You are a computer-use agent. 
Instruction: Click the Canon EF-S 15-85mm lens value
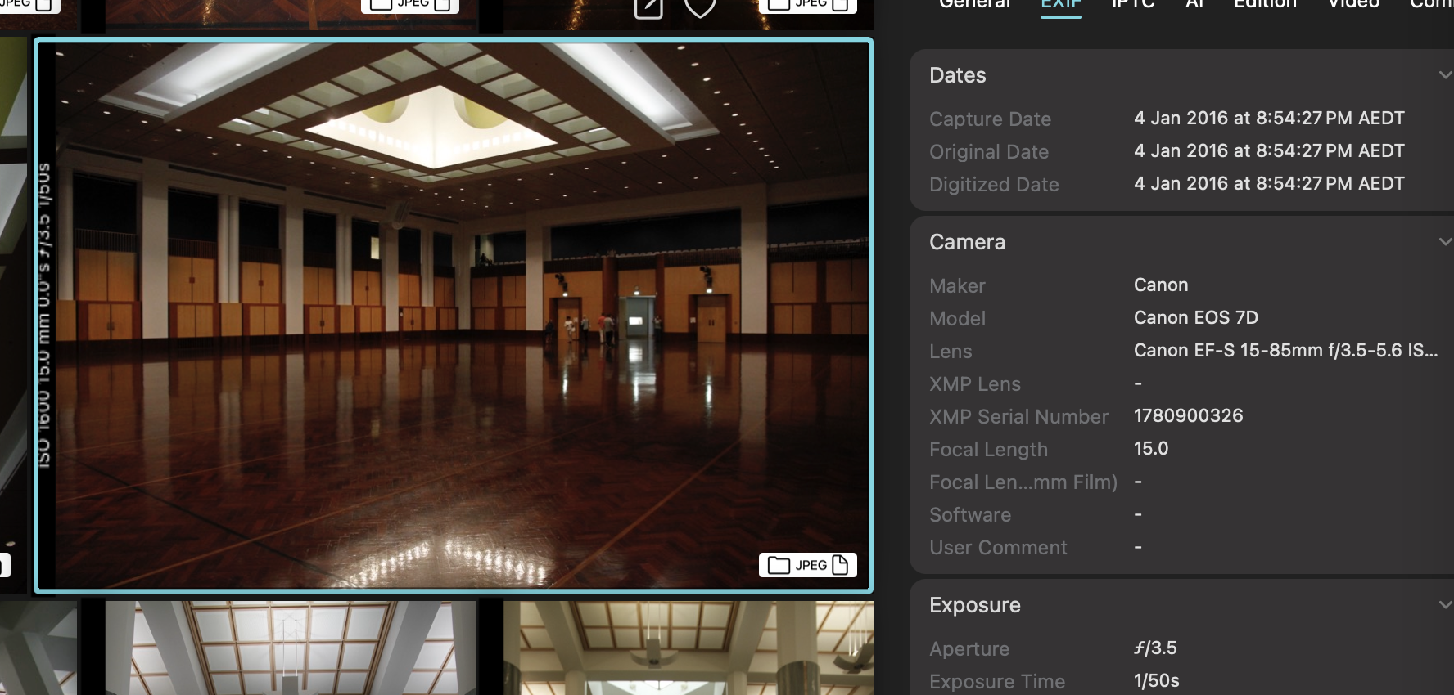(x=1285, y=351)
